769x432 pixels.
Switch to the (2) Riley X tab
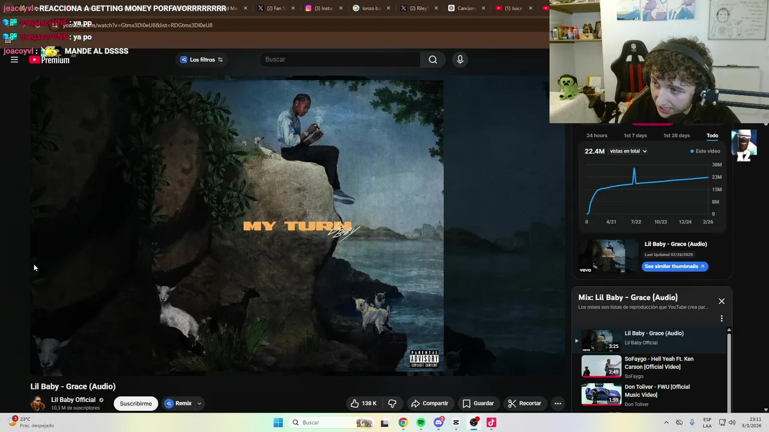(419, 8)
